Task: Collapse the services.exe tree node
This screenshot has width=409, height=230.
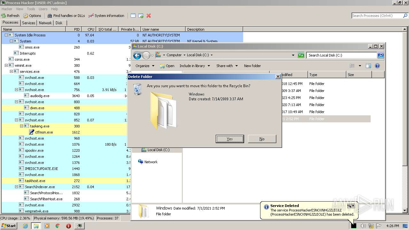Action: pos(11,72)
